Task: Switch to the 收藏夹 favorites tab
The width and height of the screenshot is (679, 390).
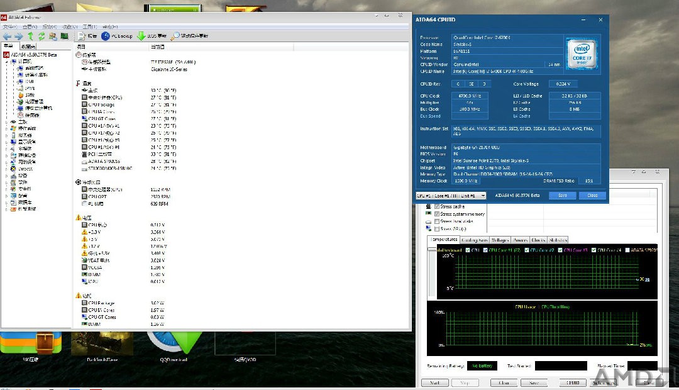Action: (28, 47)
